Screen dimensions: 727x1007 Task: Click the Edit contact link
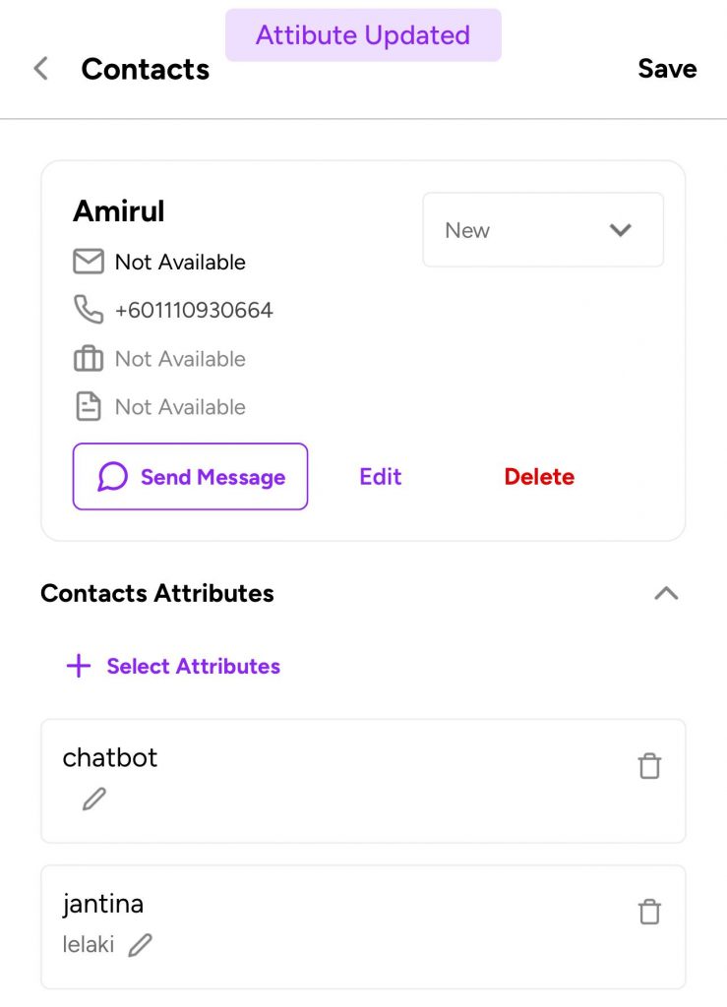(x=380, y=477)
